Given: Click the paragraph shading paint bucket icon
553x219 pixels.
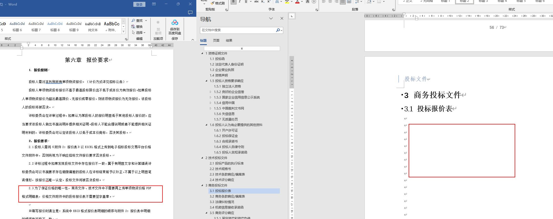Looking at the screenshot, I should pyautogui.click(x=369, y=2).
